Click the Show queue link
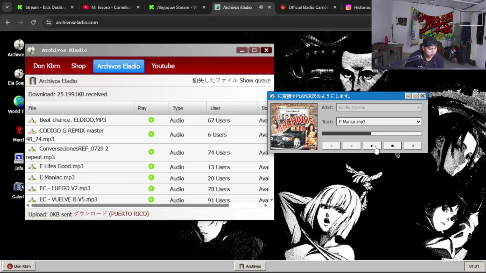The image size is (486, 273). 255,80
